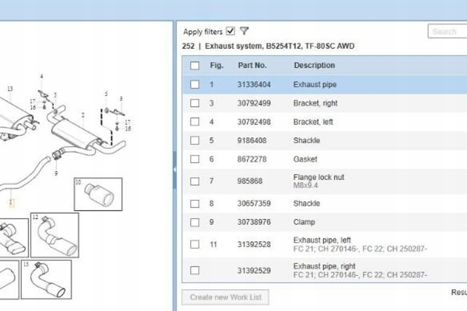This screenshot has height=311, width=467.
Task: Open tailpipe thumbnail number 15 in diagram
Action: 46,279
